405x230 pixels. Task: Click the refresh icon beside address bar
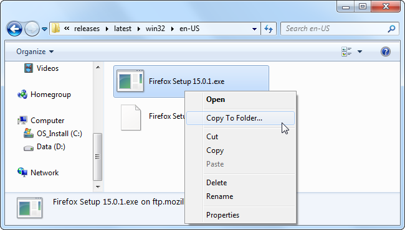click(269, 29)
